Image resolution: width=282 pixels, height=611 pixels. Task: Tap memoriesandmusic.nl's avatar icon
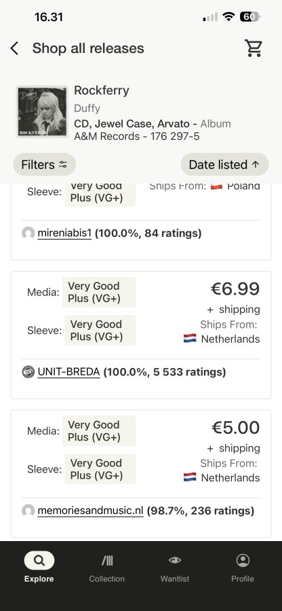pyautogui.click(x=28, y=511)
